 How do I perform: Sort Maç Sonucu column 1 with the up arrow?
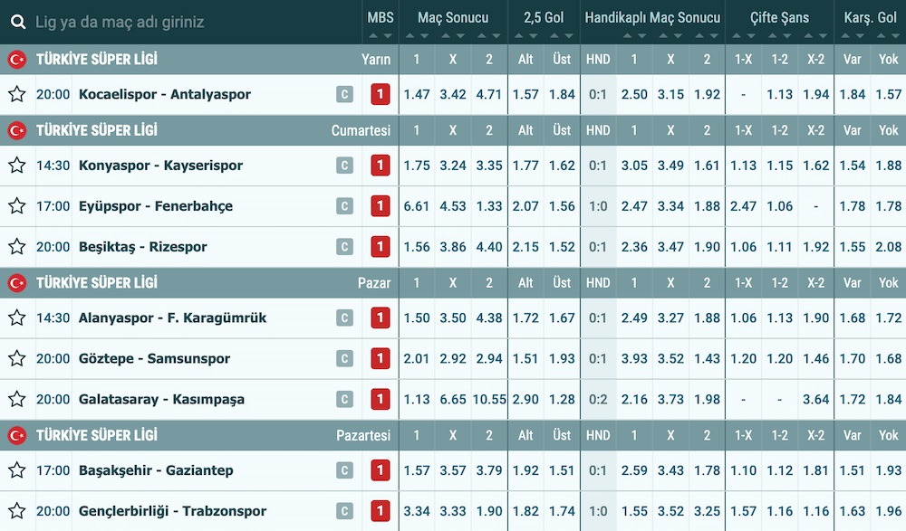(411, 36)
